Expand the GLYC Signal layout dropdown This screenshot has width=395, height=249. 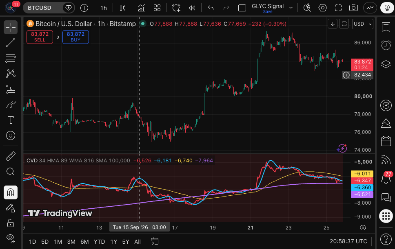click(x=291, y=8)
